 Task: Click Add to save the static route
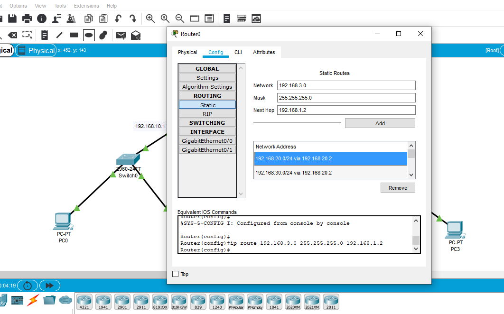[x=380, y=123]
